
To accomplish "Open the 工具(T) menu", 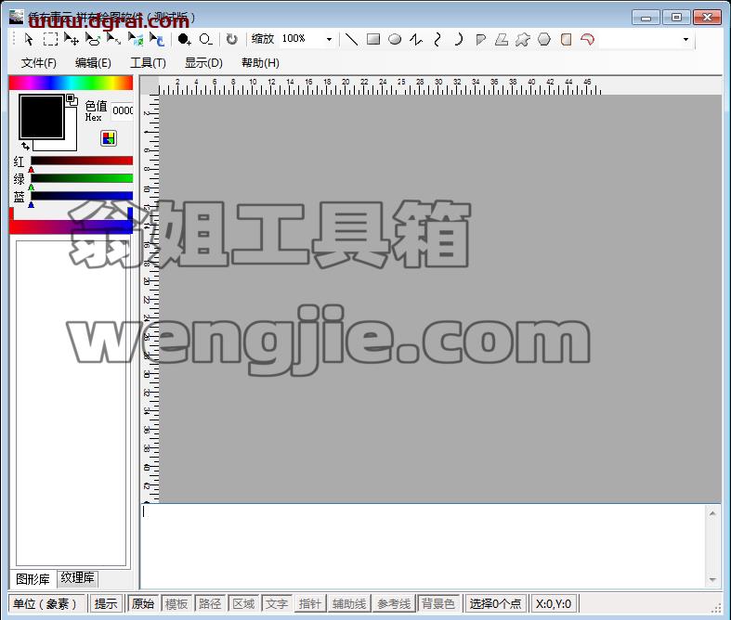I will (148, 63).
